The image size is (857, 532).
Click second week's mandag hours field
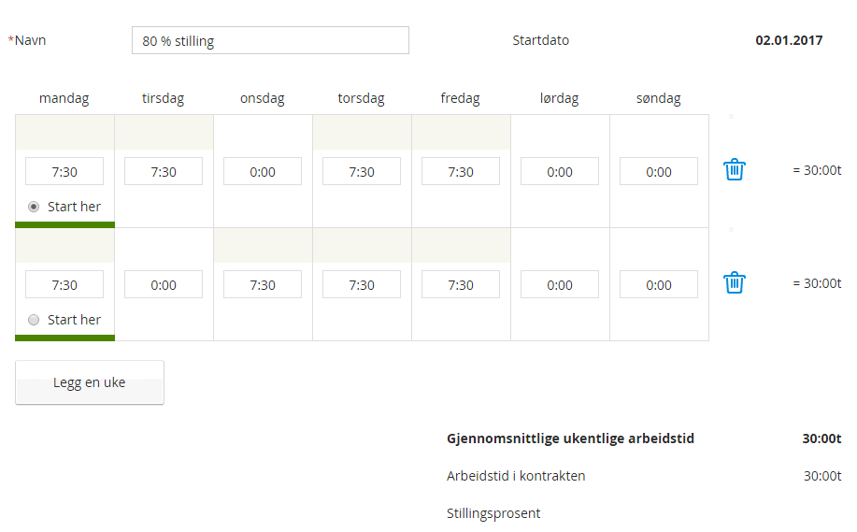(x=64, y=285)
